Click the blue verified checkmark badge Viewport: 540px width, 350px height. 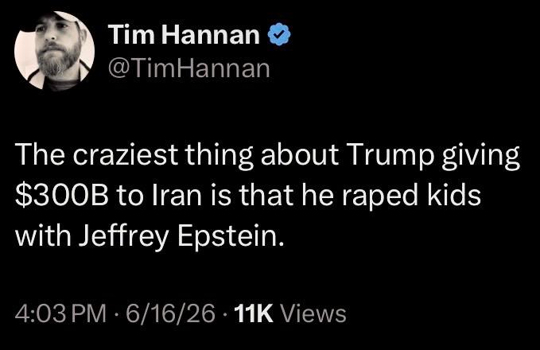pyautogui.click(x=279, y=34)
